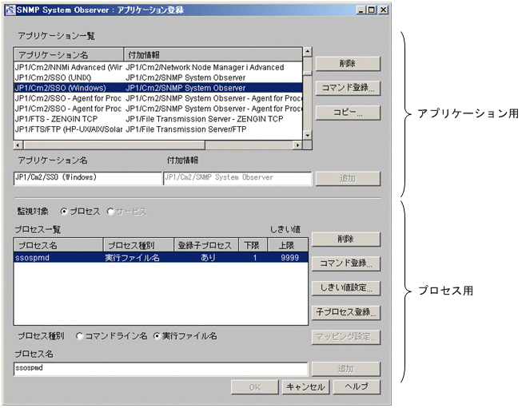Image resolution: width=522 pixels, height=408 pixels.
Task: Click the アプリケーション名 input field
Action: point(88,179)
